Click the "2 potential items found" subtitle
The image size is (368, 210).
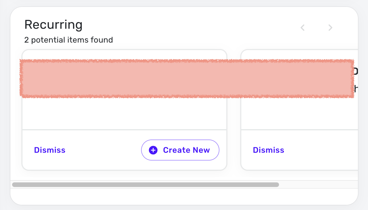coord(69,40)
